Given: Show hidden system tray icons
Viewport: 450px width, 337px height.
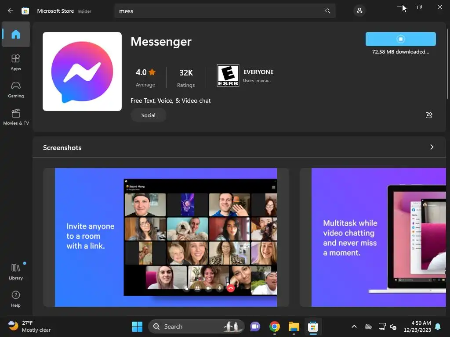Looking at the screenshot, I should coord(354,326).
